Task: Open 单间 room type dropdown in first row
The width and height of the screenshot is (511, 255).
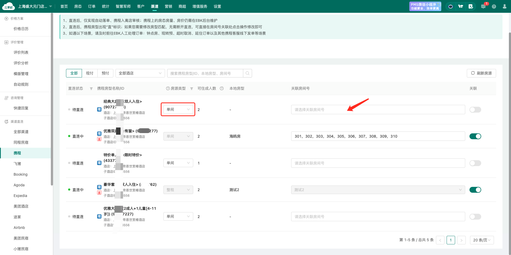Action: (178, 109)
